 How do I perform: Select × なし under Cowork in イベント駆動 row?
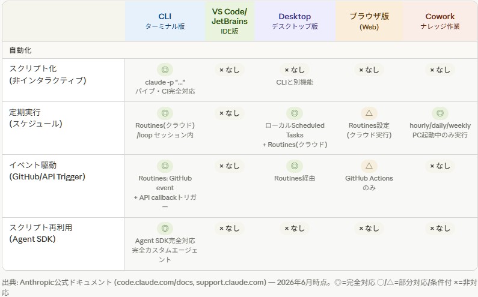(x=440, y=166)
